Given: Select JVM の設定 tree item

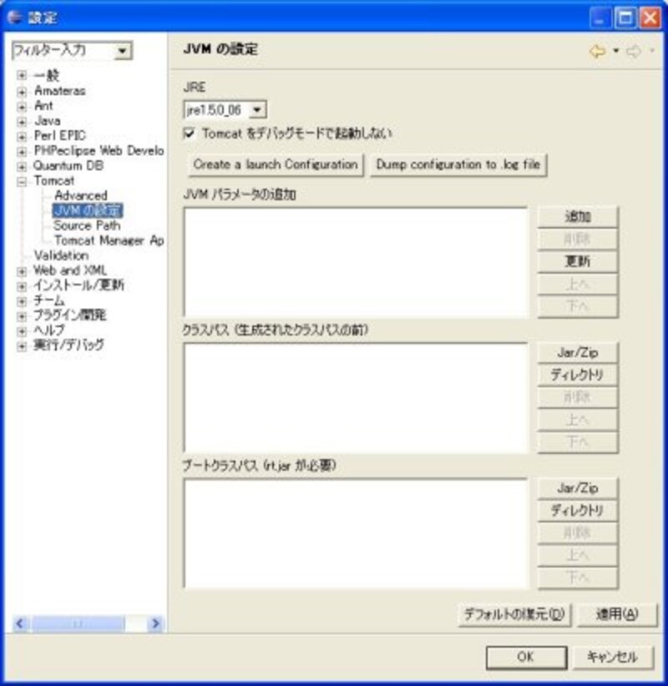Looking at the screenshot, I should (x=88, y=210).
